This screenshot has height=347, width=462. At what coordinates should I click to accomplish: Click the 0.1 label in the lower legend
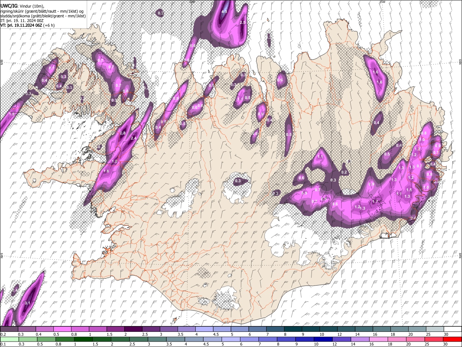click(3, 344)
